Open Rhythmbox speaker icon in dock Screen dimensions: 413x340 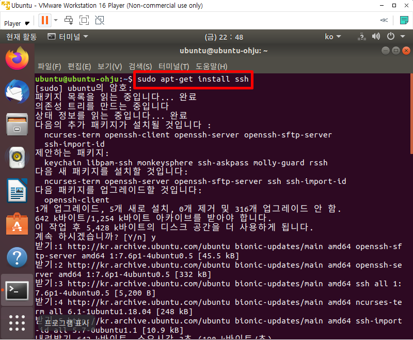(x=17, y=158)
